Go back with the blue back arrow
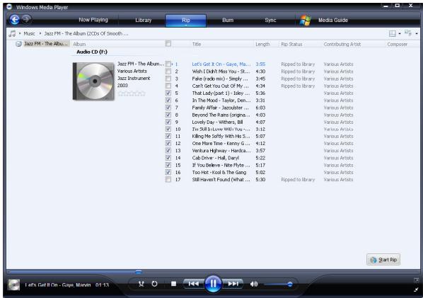Image resolution: width=423 pixels, height=298 pixels. click(14, 19)
